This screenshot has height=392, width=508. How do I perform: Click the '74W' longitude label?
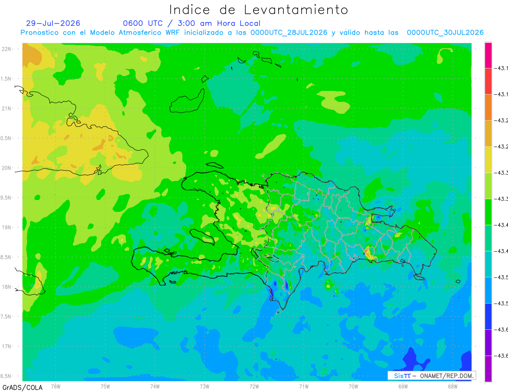coord(155,386)
